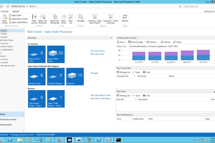
Task: Open the Show dropdown in Trailing Sales Orders
Action: pos(122,42)
